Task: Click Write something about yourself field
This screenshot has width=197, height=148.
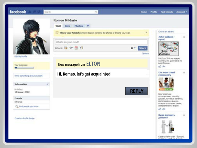Action: (x=32, y=76)
